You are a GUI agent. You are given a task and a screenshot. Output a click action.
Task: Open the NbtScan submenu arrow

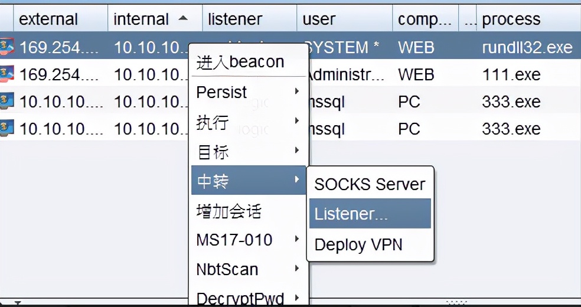coord(297,269)
